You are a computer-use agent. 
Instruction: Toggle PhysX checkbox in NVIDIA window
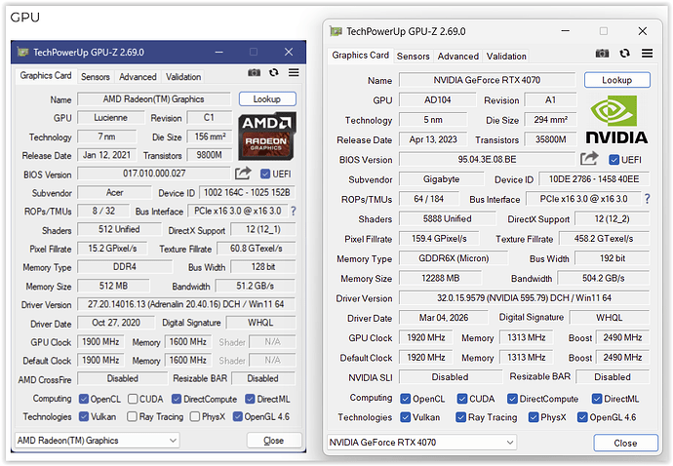pyautogui.click(x=534, y=417)
